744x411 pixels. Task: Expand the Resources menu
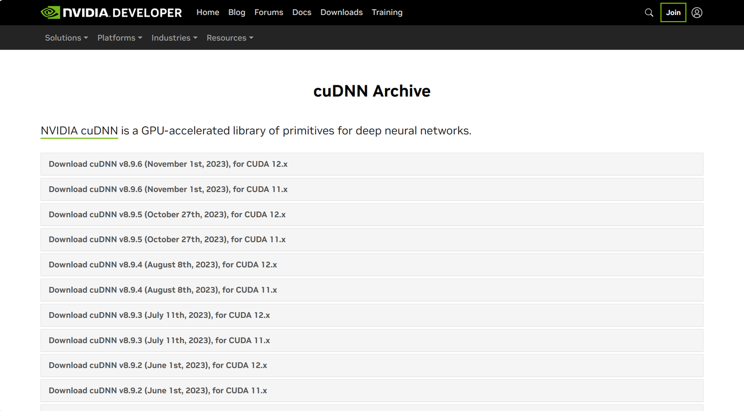click(229, 37)
